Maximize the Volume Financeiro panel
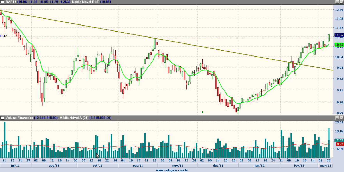This screenshot has width=344, height=172. pos(337,118)
